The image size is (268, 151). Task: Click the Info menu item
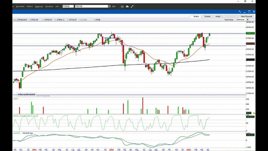click(x=57, y=6)
